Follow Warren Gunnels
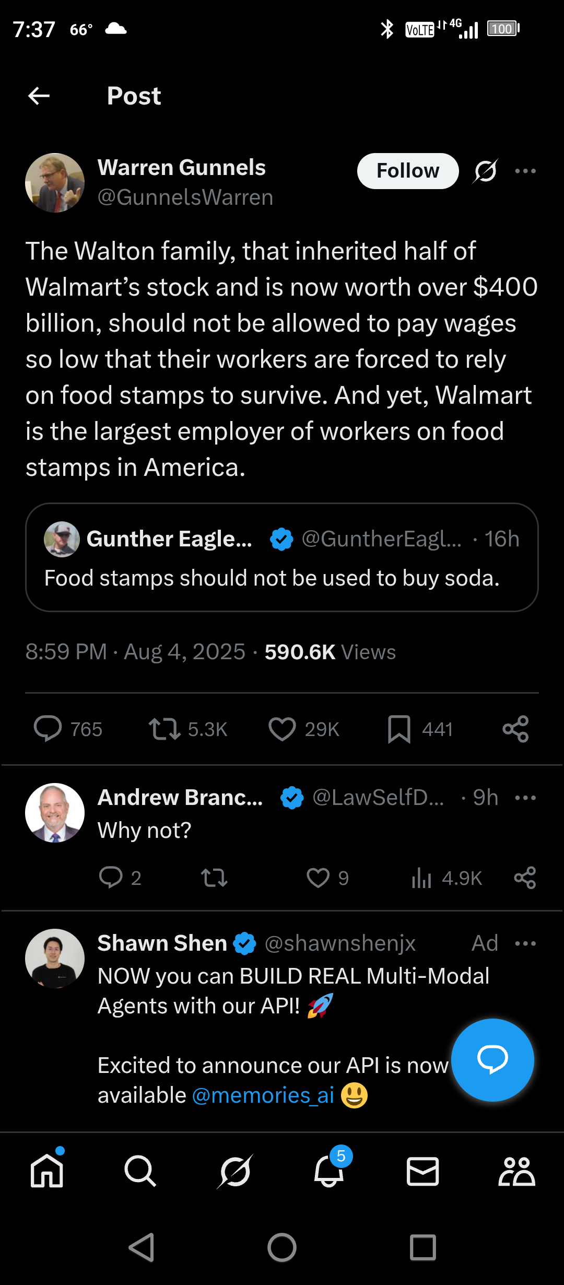564x1285 pixels. 407,171
